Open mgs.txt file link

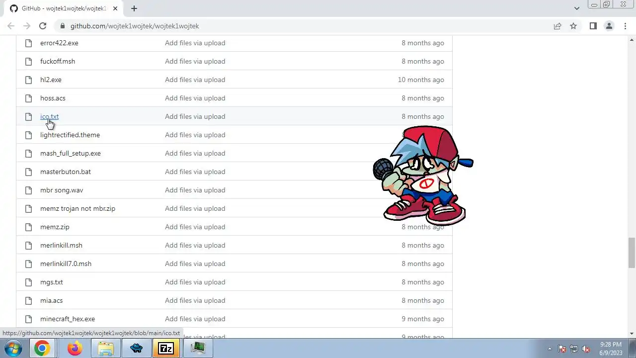52,282
